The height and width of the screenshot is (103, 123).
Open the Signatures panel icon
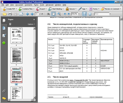(x=4, y=36)
